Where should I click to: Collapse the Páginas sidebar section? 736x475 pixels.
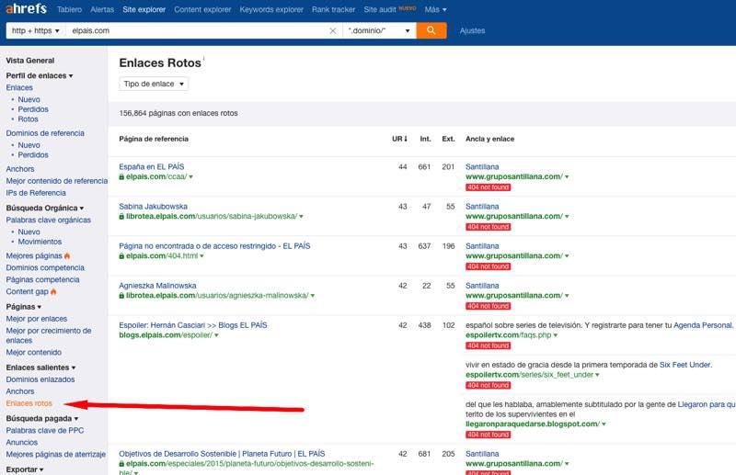click(x=24, y=307)
